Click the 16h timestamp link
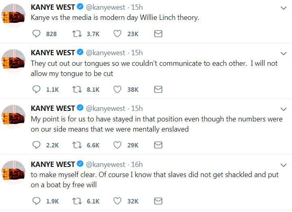The image size is (292, 212). tap(137, 164)
